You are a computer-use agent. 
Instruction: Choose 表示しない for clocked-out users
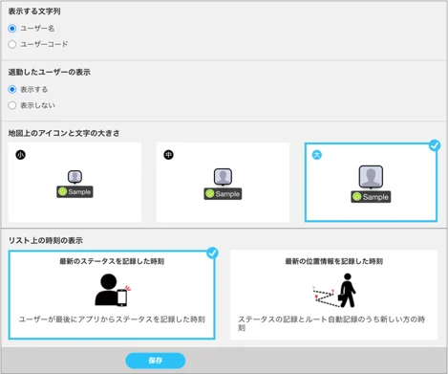point(12,105)
